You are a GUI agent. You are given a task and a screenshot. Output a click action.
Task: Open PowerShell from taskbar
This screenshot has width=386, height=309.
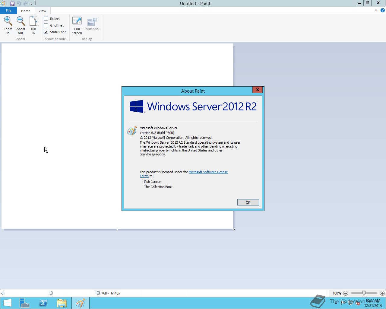click(x=43, y=303)
